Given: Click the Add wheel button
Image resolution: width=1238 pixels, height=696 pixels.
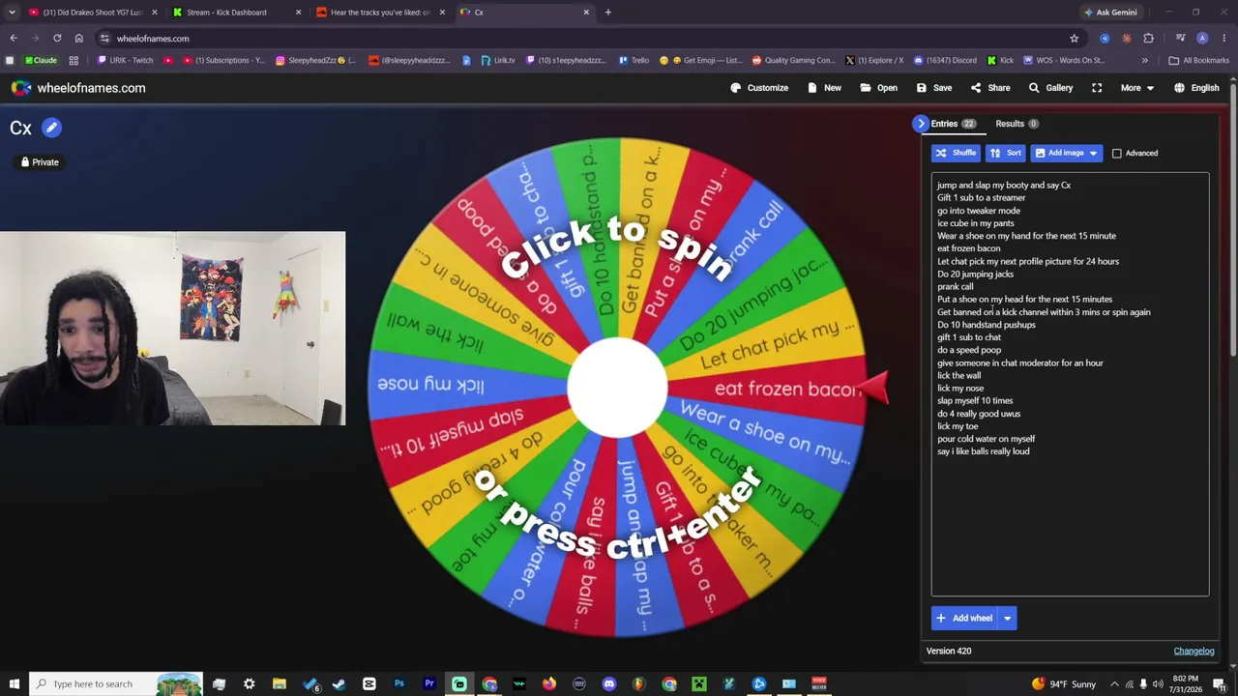Looking at the screenshot, I should [964, 618].
